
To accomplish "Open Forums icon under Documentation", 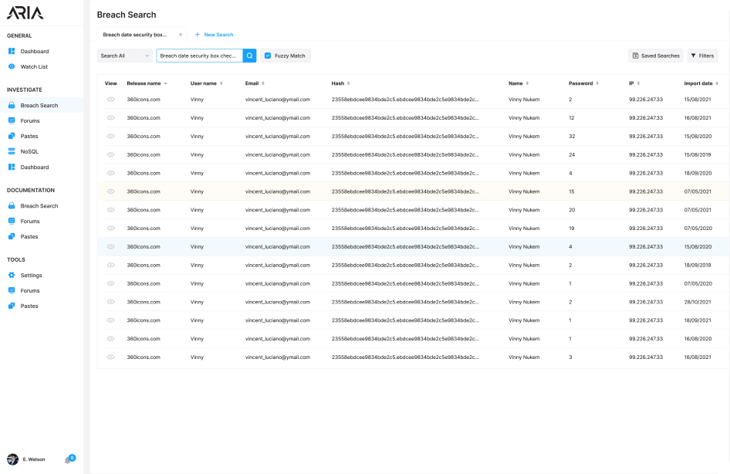I will 12,221.
